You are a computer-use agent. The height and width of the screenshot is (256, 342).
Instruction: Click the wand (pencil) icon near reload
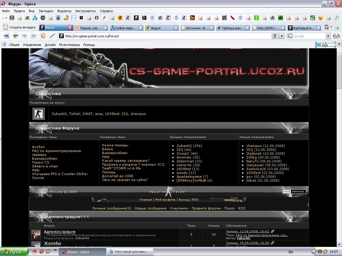pyautogui.click(x=52, y=36)
